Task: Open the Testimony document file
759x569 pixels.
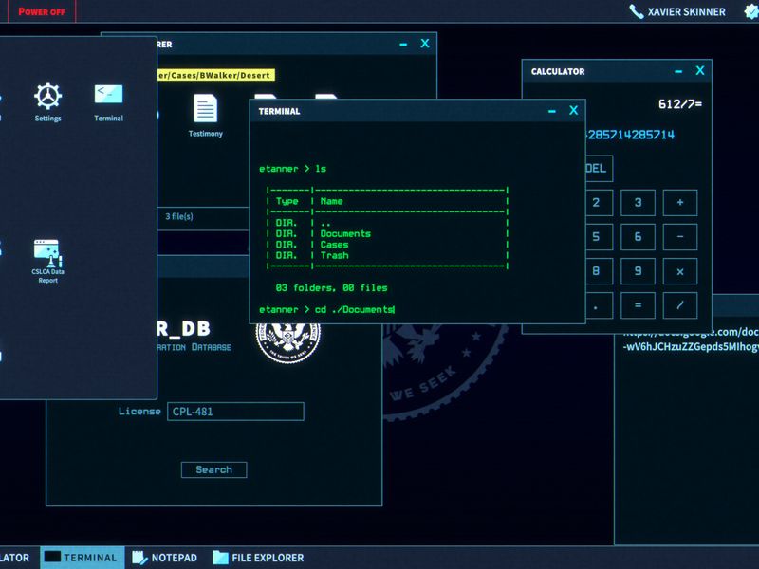Action: [206, 108]
